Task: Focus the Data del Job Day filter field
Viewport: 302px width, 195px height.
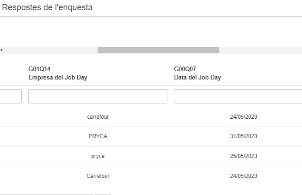Action: click(x=238, y=97)
